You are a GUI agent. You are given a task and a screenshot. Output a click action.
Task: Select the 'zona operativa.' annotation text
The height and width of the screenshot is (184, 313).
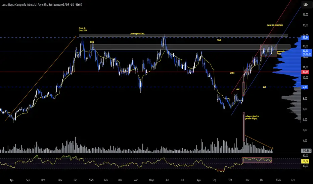[x=138, y=33]
